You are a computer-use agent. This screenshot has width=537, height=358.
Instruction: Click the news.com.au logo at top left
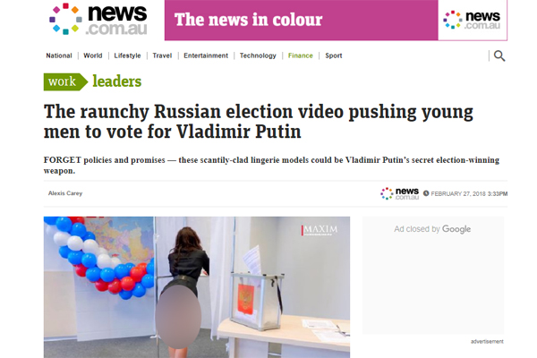click(98, 19)
